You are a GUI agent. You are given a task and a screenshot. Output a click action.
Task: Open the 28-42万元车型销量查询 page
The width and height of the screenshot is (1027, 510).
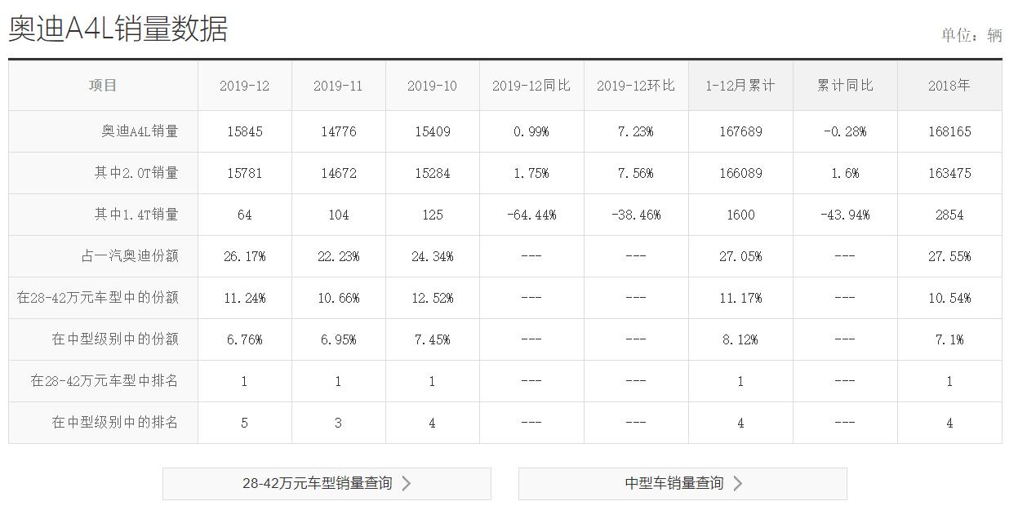[327, 483]
